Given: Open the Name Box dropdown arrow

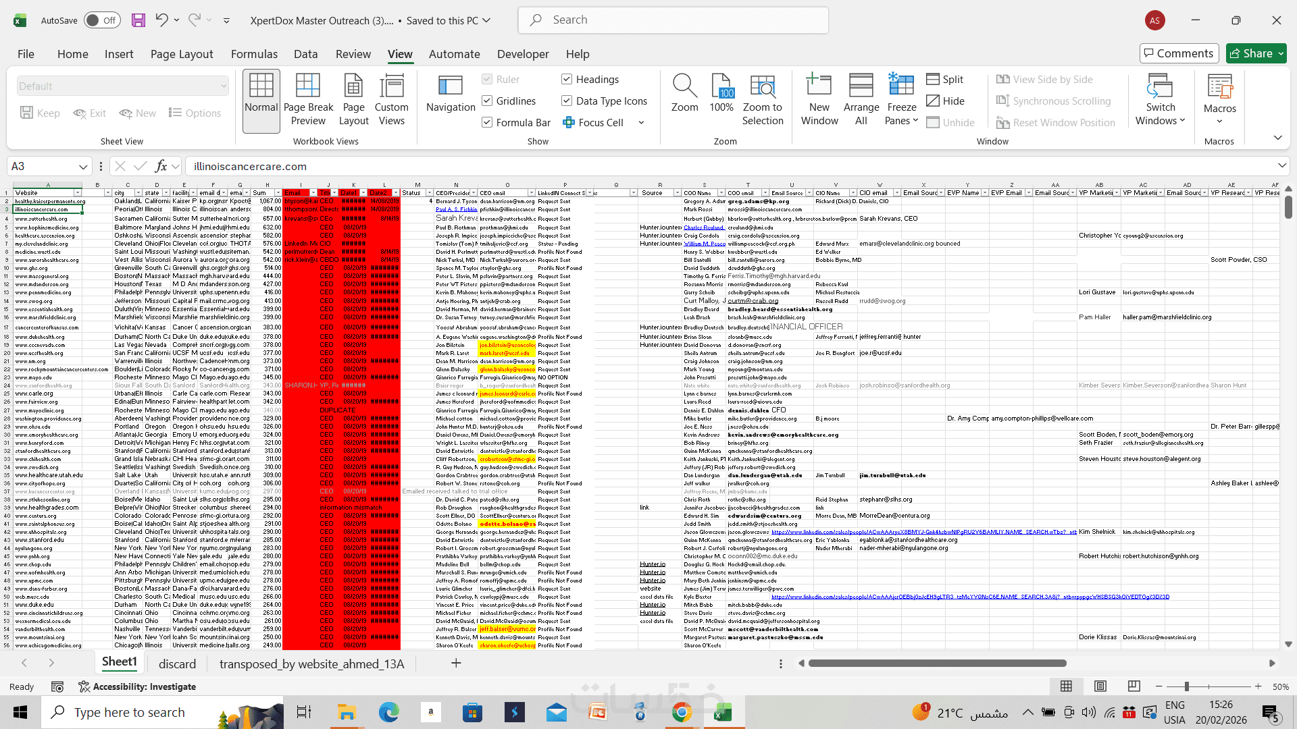Looking at the screenshot, I should (83, 167).
